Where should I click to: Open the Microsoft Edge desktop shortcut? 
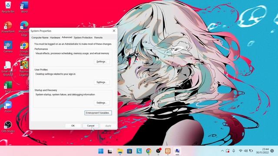click(x=24, y=29)
